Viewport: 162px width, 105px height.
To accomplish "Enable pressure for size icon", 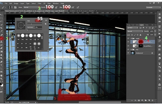I will [78, 8].
